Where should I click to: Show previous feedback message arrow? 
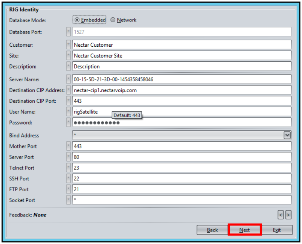(281, 215)
